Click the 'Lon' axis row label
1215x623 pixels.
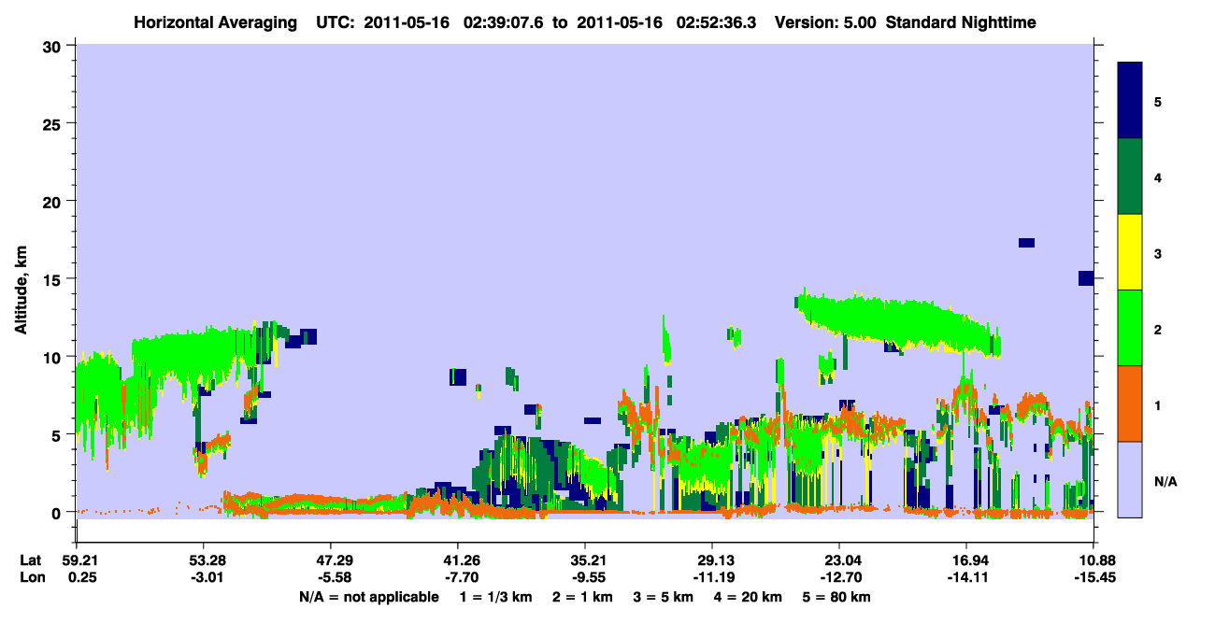[31, 577]
